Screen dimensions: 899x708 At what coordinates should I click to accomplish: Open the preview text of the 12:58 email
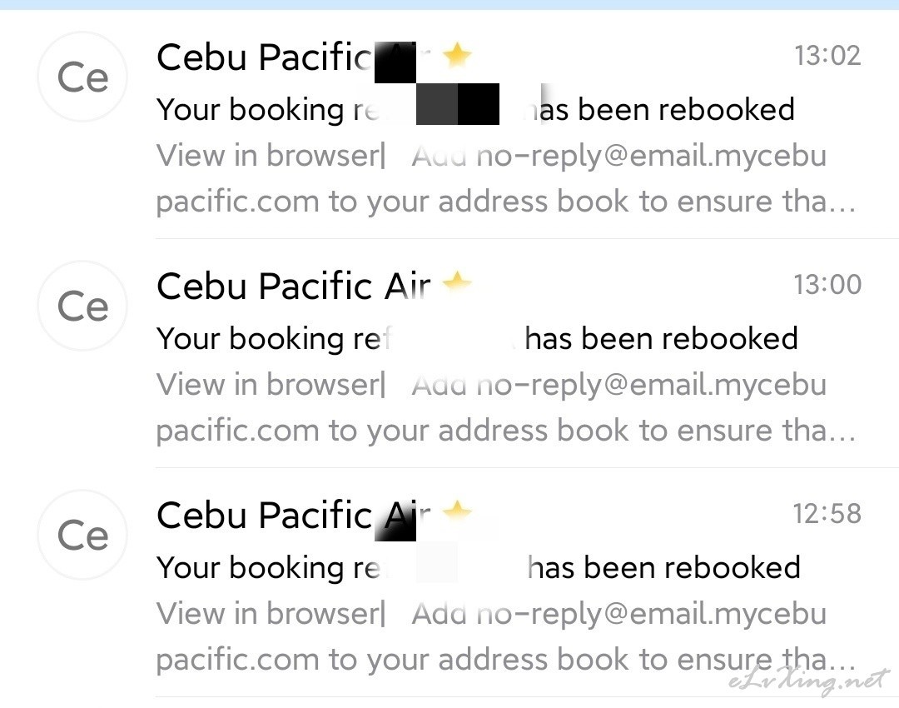click(x=506, y=636)
